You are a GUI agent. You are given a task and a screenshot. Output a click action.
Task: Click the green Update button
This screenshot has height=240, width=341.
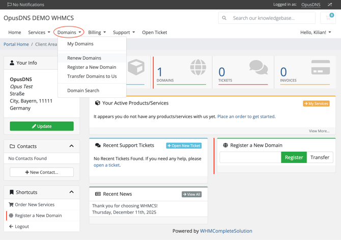coord(42,126)
